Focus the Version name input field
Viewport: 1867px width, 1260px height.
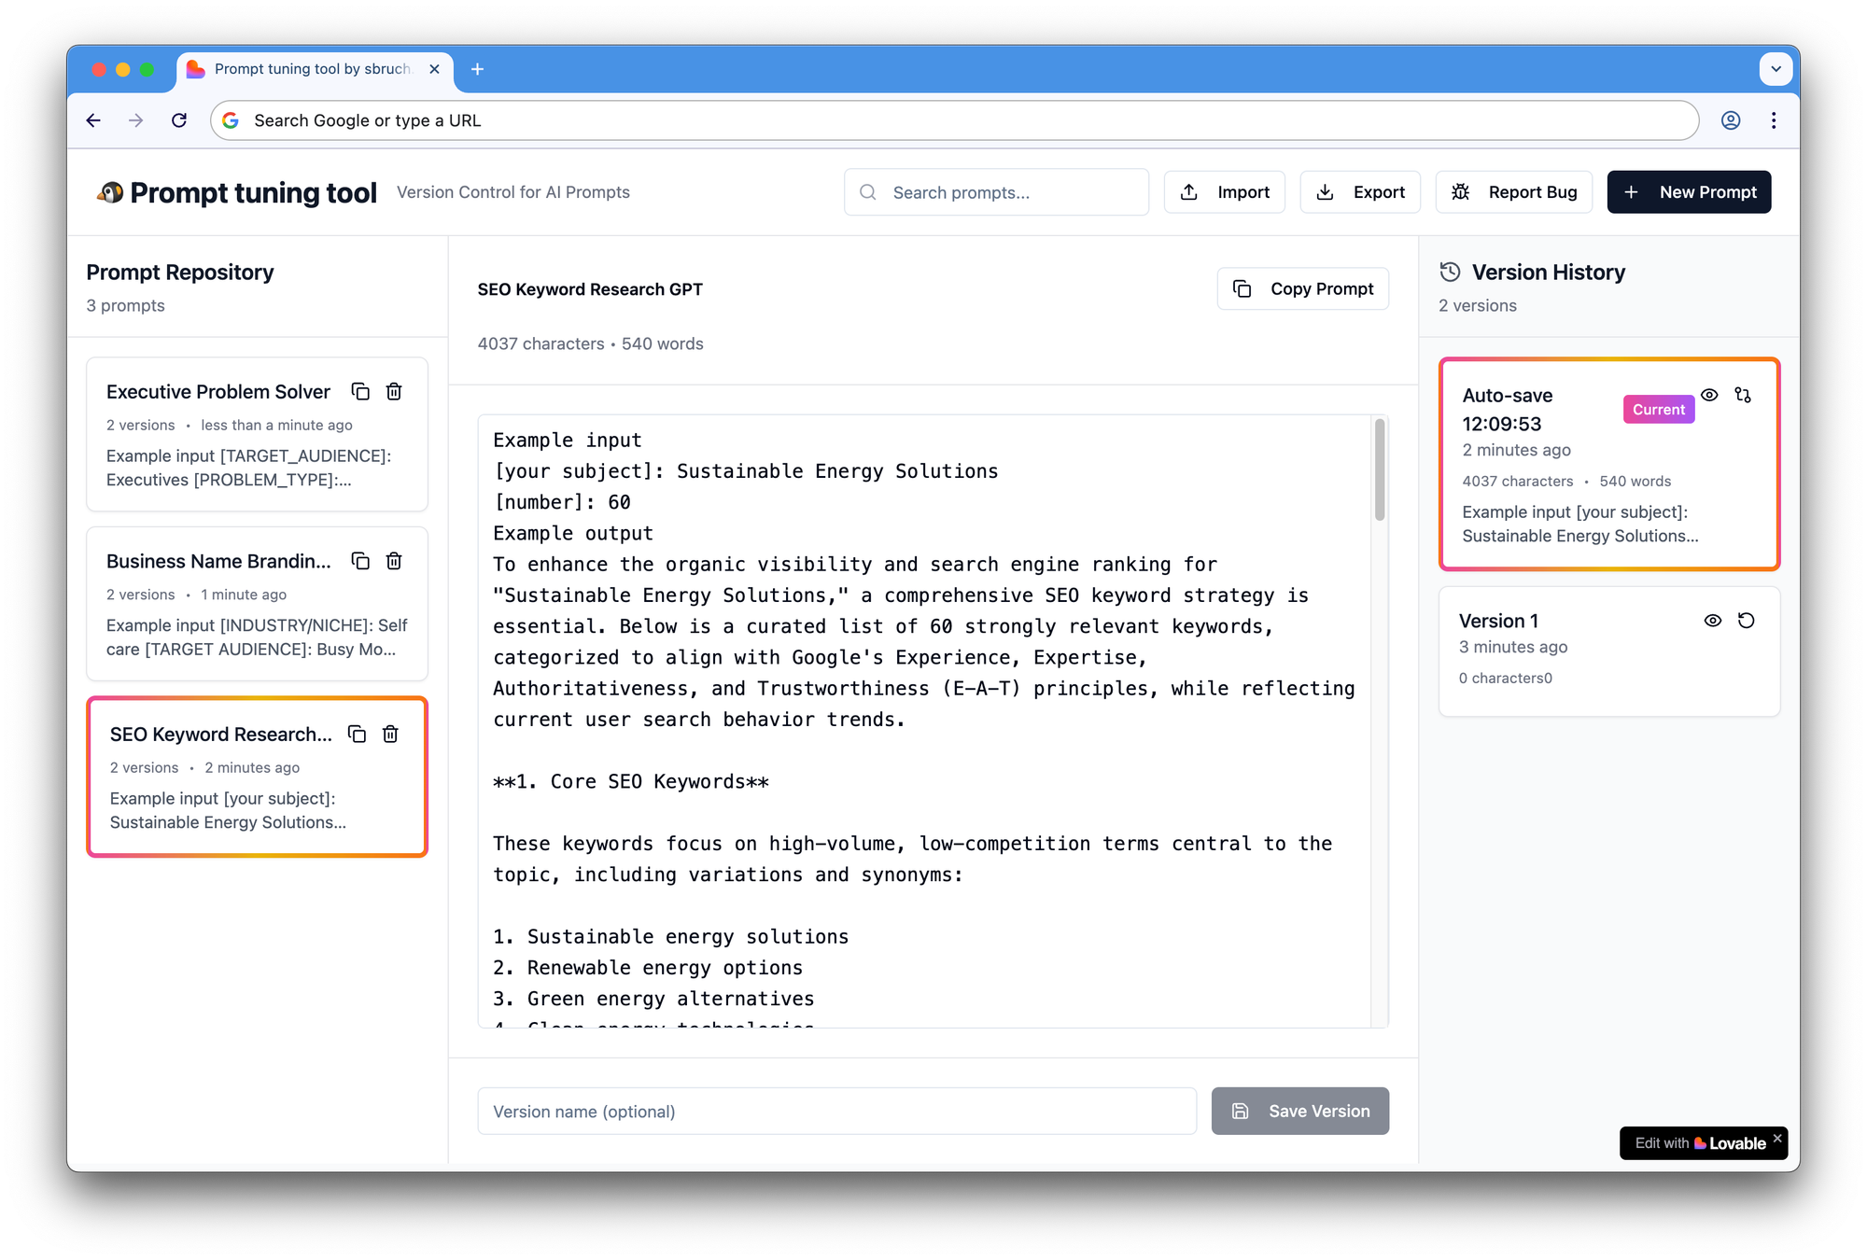[836, 1112]
